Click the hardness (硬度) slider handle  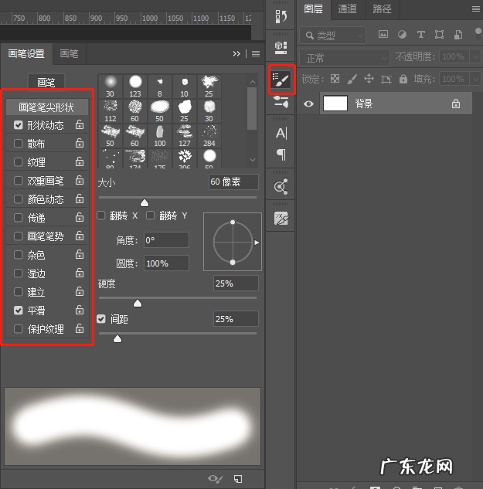pyautogui.click(x=138, y=304)
